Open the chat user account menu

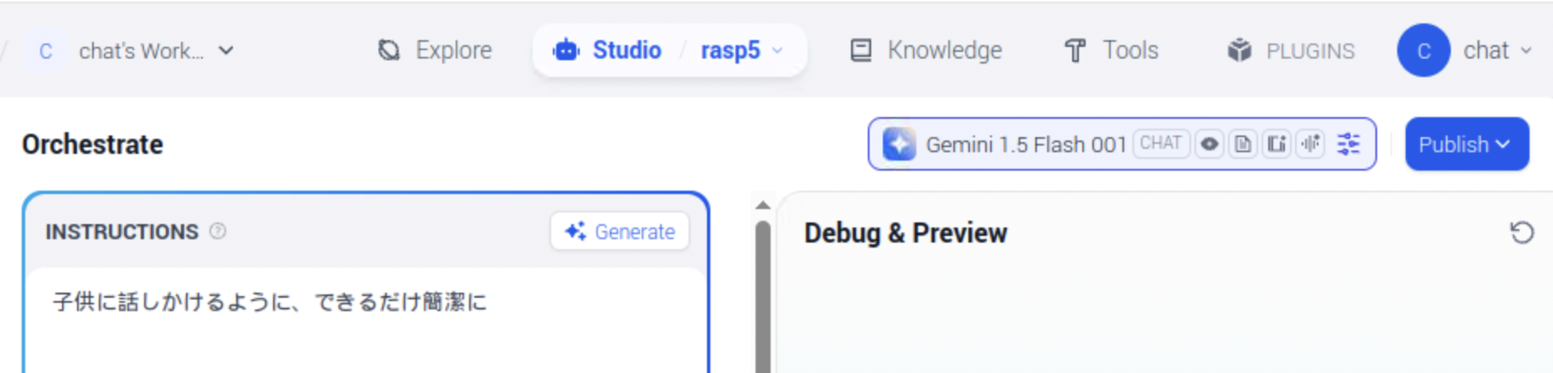(1466, 50)
